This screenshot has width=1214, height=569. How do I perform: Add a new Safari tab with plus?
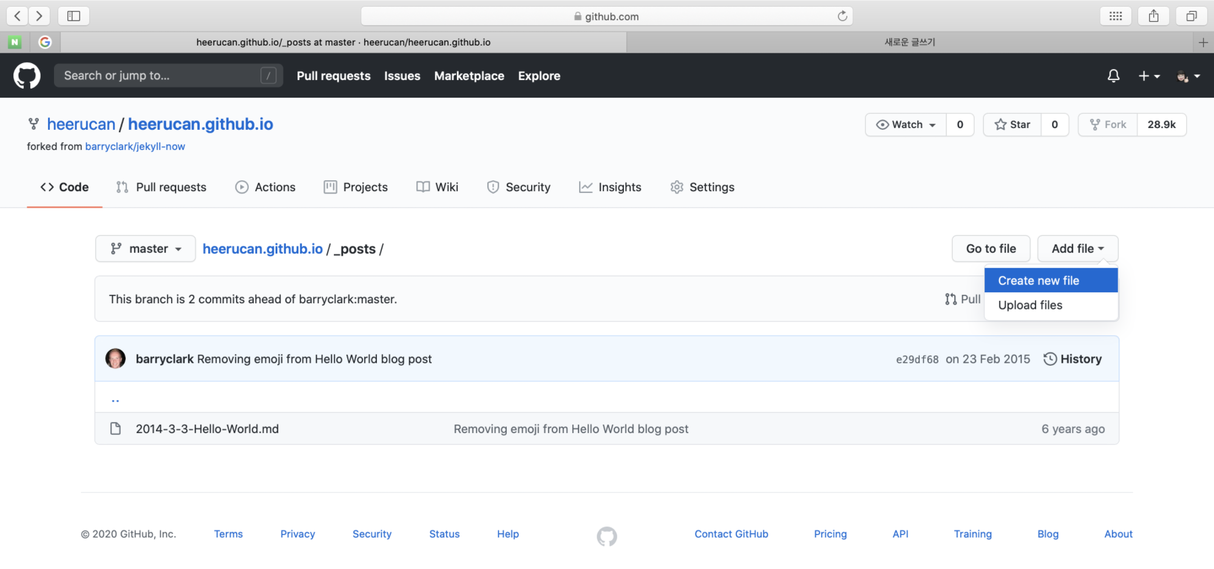pos(1203,42)
